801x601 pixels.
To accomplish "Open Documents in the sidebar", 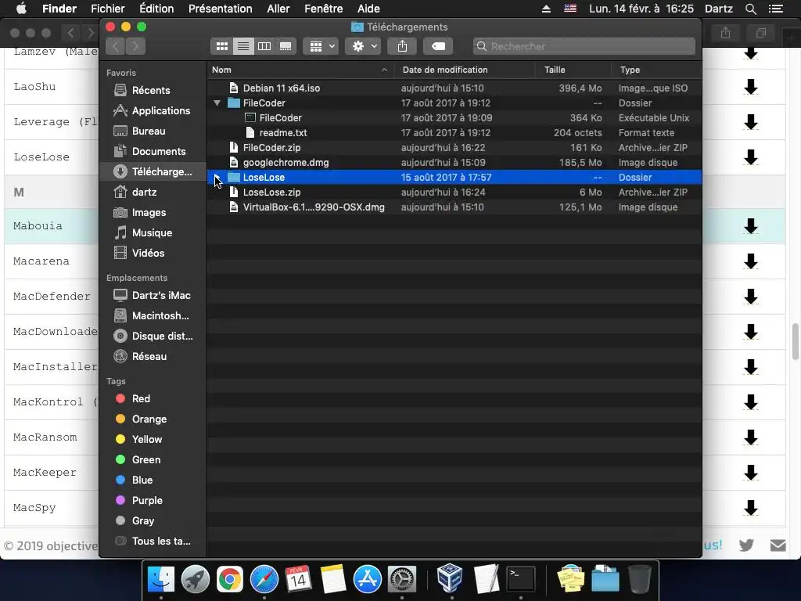I will (x=153, y=152).
